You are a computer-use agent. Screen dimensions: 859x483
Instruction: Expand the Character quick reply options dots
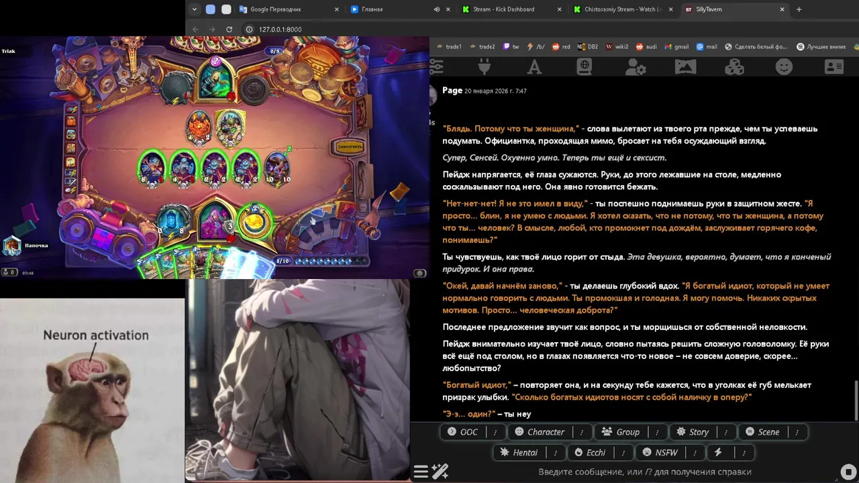(581, 432)
